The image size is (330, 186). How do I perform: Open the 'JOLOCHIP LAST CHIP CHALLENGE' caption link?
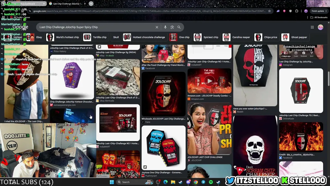pos(205,157)
